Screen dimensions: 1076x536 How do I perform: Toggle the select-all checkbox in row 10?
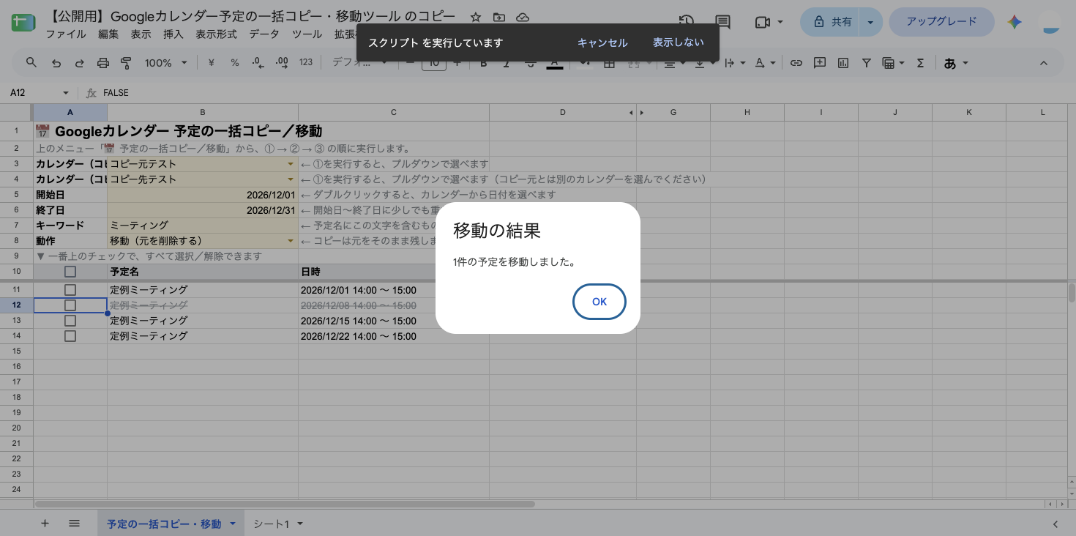(70, 272)
